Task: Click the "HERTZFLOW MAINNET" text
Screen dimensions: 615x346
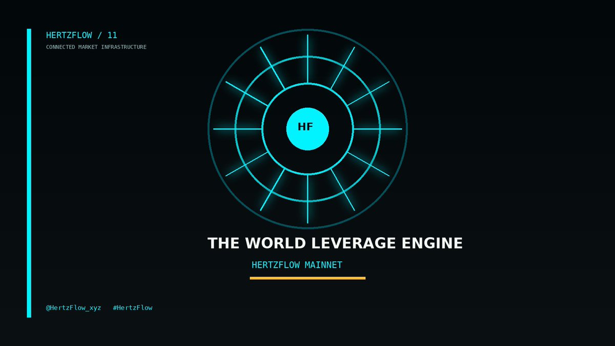Action: coord(297,266)
